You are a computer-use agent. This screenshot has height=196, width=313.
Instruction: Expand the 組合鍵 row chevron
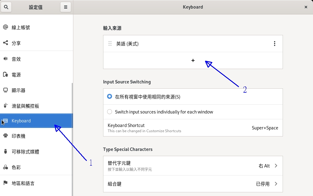[276, 184]
